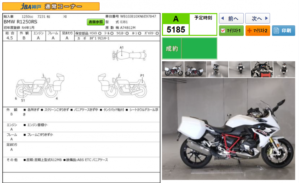Click the 書類参照 document reference button
299x183 pixels.
pos(96,22)
